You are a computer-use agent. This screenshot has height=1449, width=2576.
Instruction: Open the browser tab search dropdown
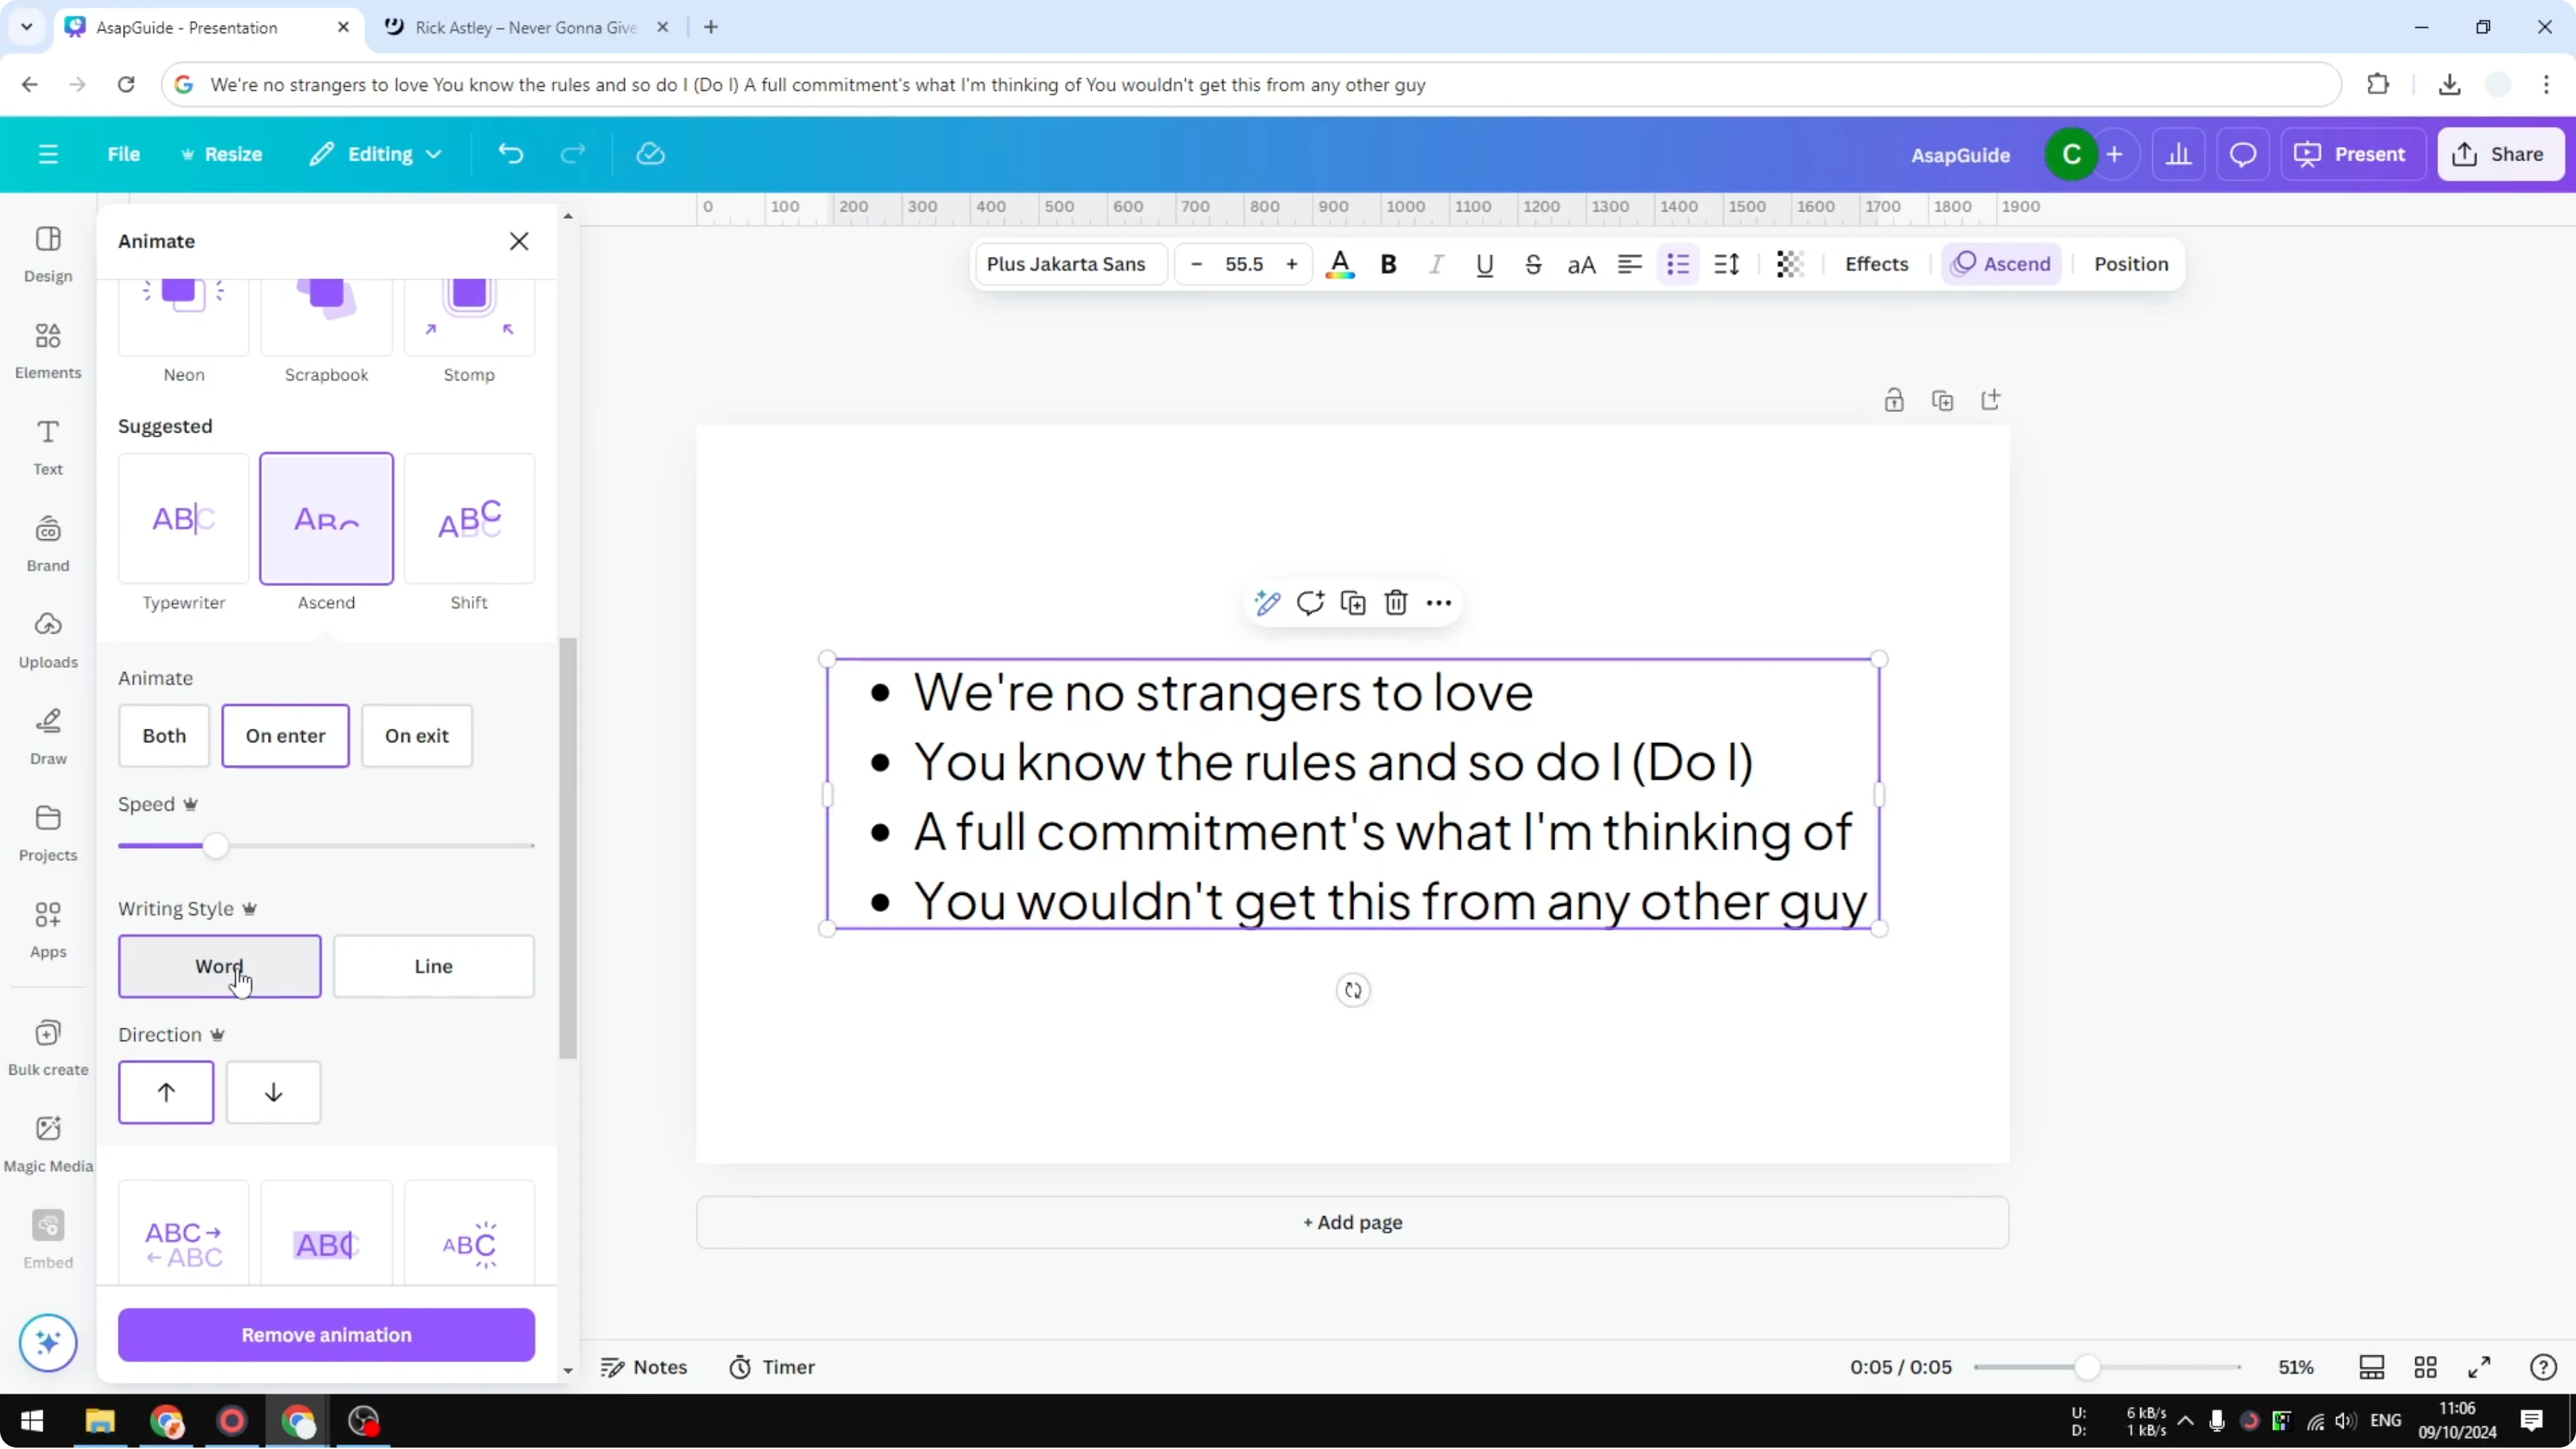pyautogui.click(x=27, y=27)
